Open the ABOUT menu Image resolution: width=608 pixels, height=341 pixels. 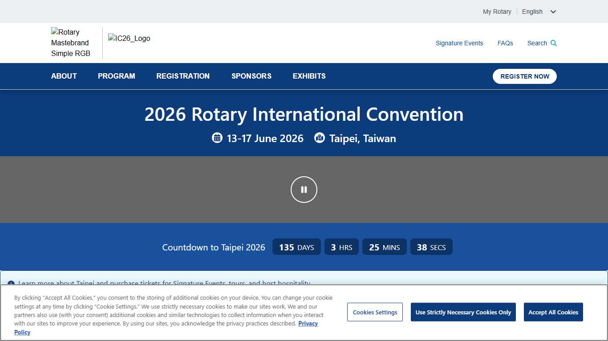pyautogui.click(x=64, y=76)
